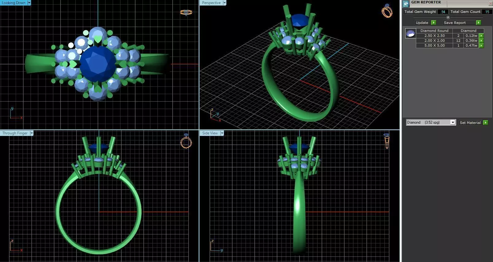This screenshot has height=262, width=493.
Task: Click the green arrow for the 0.47tw row
Action: pos(481,46)
